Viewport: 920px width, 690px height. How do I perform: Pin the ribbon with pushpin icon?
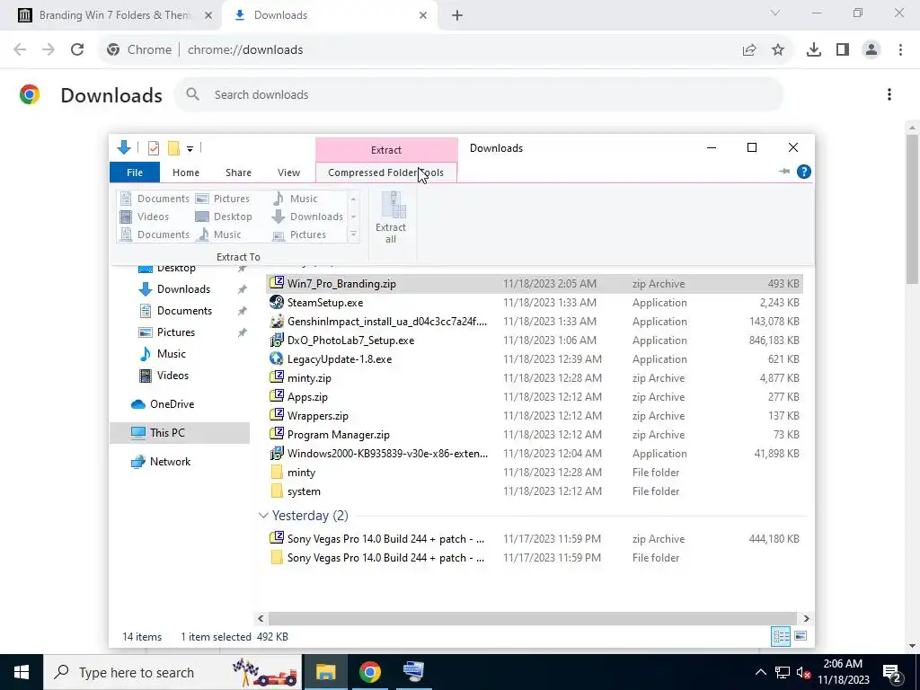(x=783, y=172)
